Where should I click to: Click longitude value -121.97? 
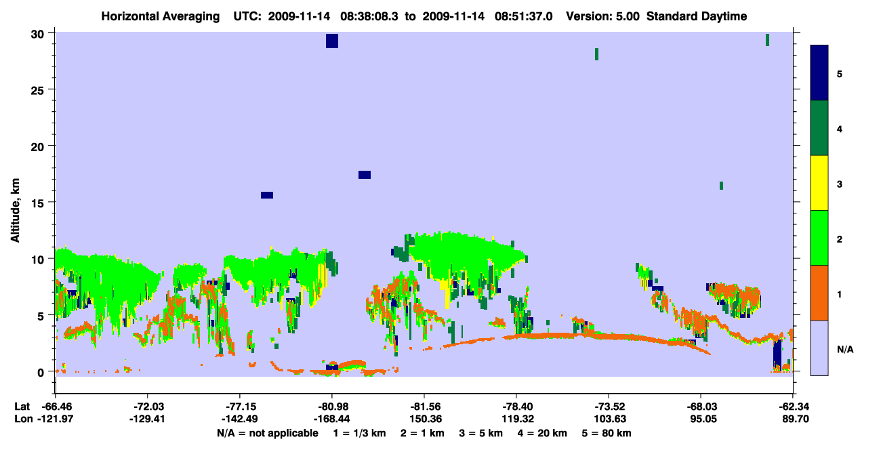coord(55,419)
